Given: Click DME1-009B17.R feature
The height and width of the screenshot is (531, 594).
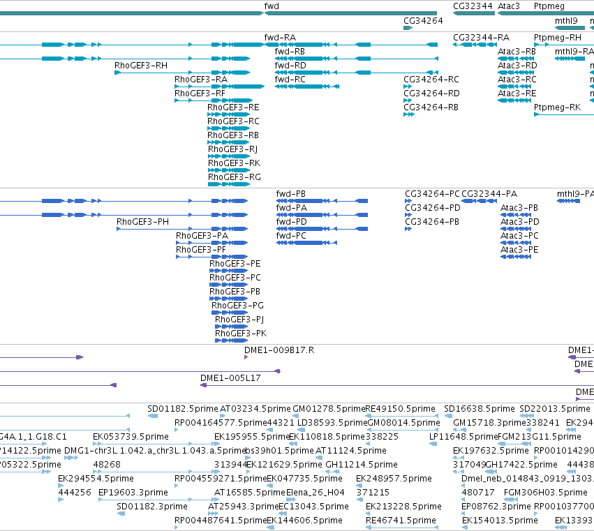Looking at the screenshot, I should pos(279,350).
